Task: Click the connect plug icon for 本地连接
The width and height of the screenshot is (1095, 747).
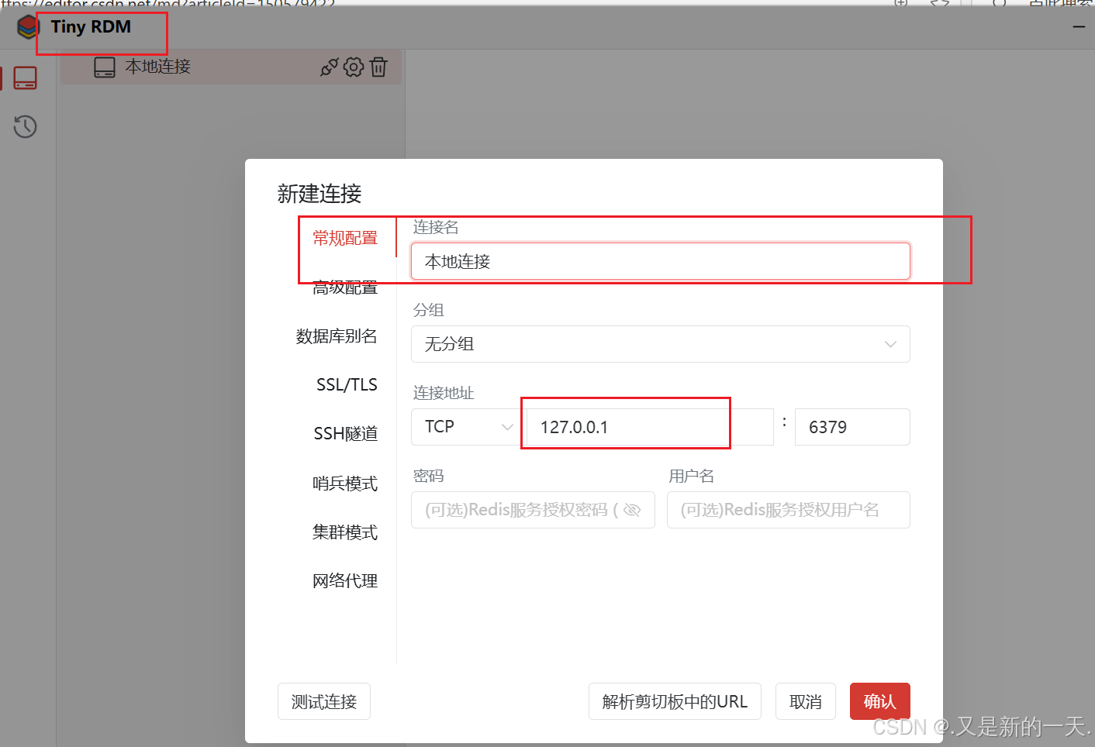Action: tap(329, 67)
